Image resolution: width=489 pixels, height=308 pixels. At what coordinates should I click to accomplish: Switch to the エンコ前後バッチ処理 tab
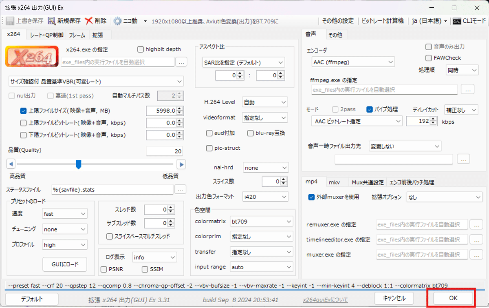tap(411, 182)
